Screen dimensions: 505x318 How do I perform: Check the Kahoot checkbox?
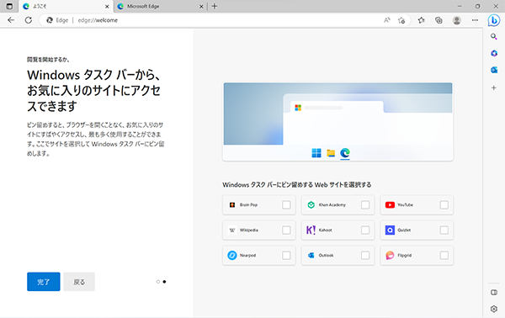365,231
